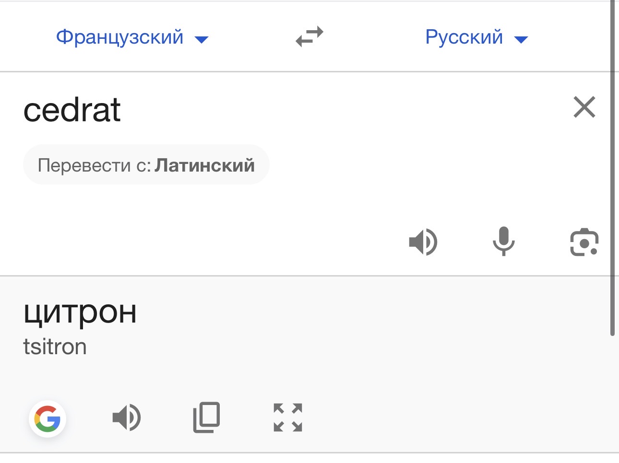Image resolution: width=619 pixels, height=463 pixels.
Task: Listen to the source text pronunciation
Action: (x=423, y=242)
